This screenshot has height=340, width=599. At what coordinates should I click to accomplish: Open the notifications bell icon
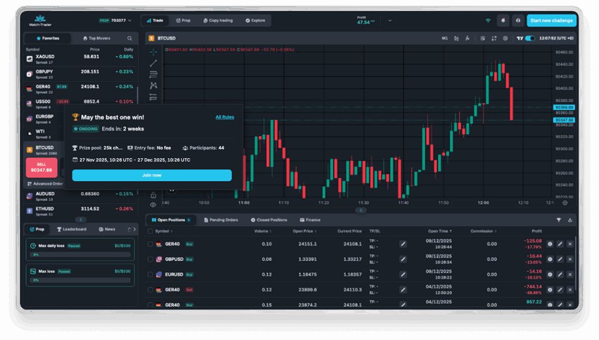tap(503, 20)
